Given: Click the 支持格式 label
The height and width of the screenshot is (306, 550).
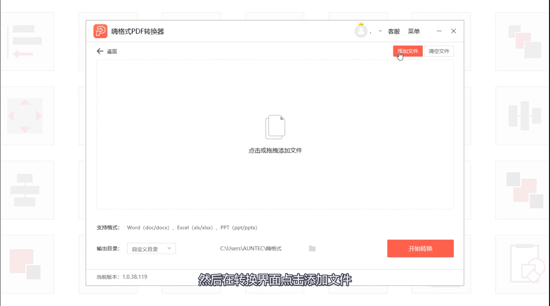Looking at the screenshot, I should pos(108,228).
